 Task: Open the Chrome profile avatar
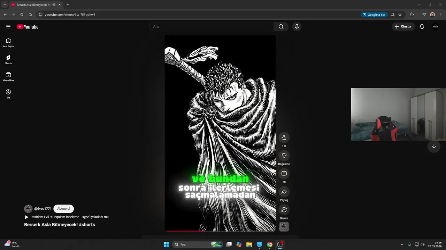432,15
